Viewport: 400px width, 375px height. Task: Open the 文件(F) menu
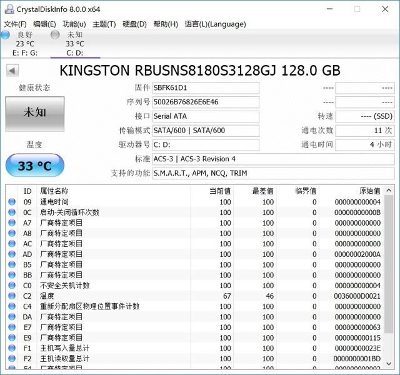coord(15,24)
